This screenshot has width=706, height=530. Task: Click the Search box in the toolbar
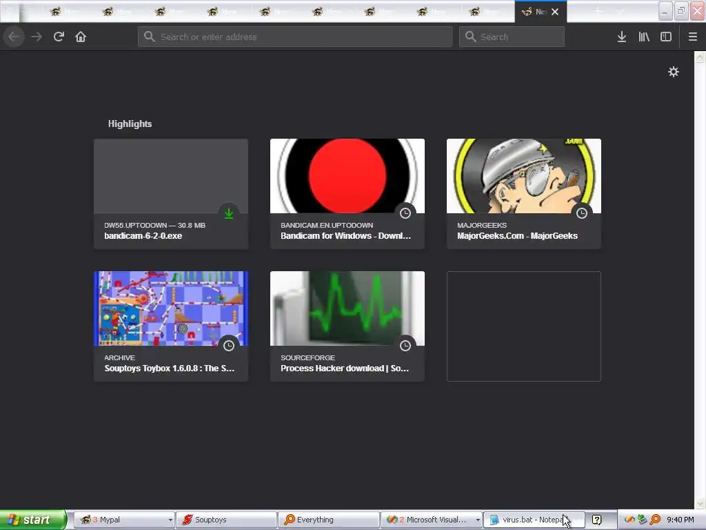point(512,37)
